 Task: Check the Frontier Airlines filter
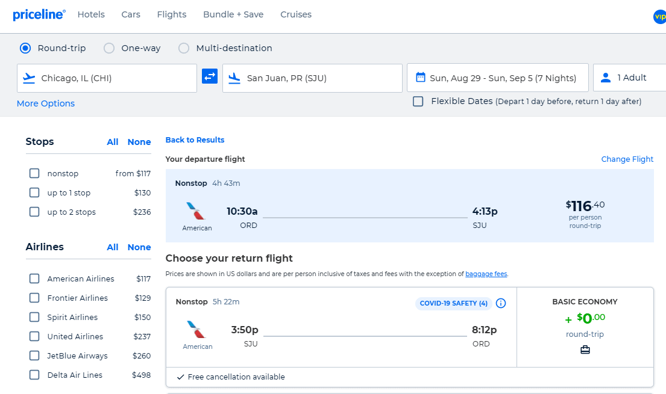click(x=34, y=298)
